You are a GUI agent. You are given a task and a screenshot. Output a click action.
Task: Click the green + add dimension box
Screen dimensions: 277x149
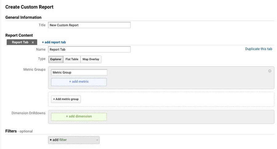(x=79, y=117)
